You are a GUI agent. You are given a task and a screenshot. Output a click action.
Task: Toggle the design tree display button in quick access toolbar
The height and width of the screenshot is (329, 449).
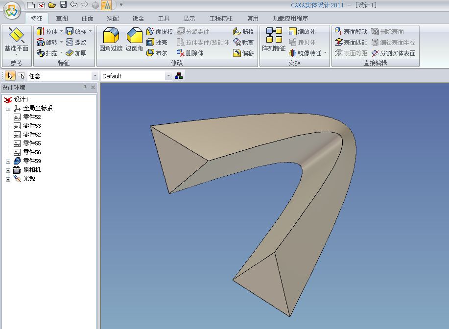106,5
